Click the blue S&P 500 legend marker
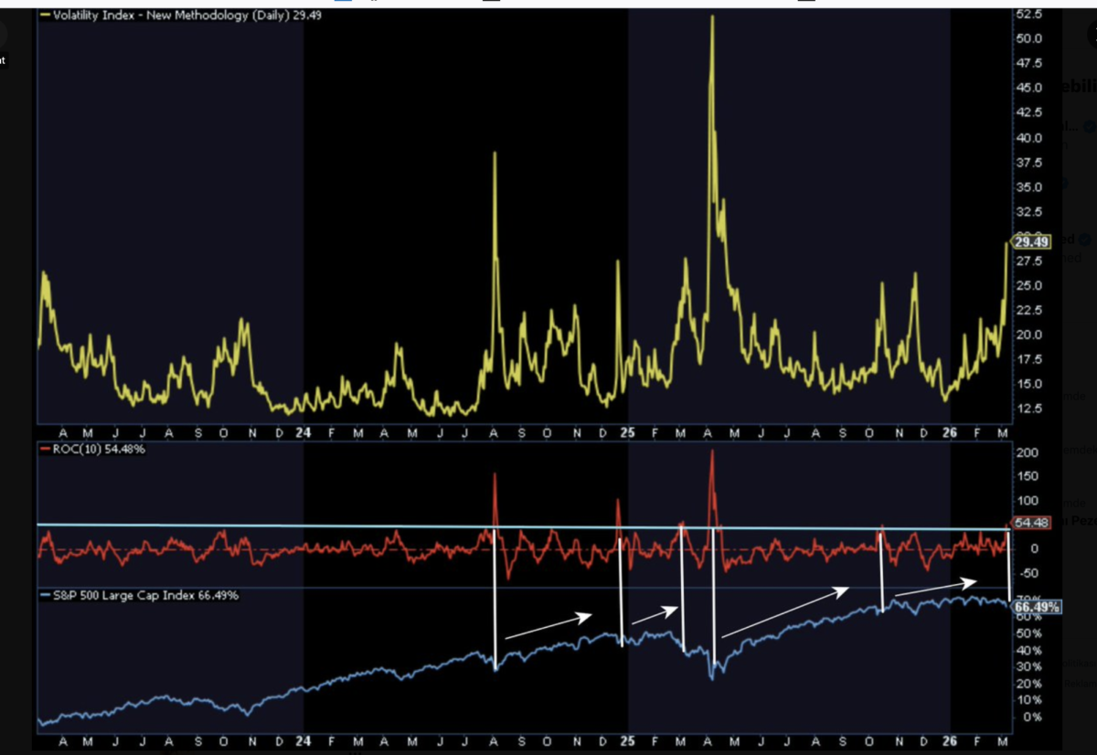This screenshot has height=755, width=1097. point(42,595)
